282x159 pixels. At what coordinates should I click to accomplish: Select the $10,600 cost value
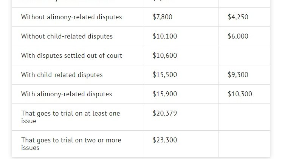click(164, 56)
